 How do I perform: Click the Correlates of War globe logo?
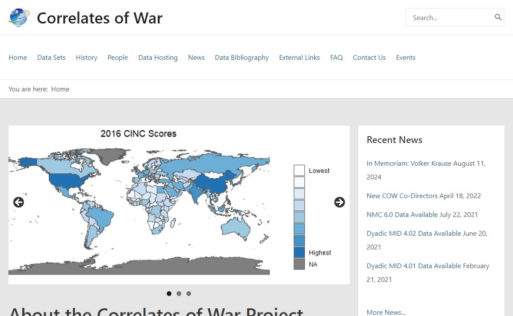(19, 18)
